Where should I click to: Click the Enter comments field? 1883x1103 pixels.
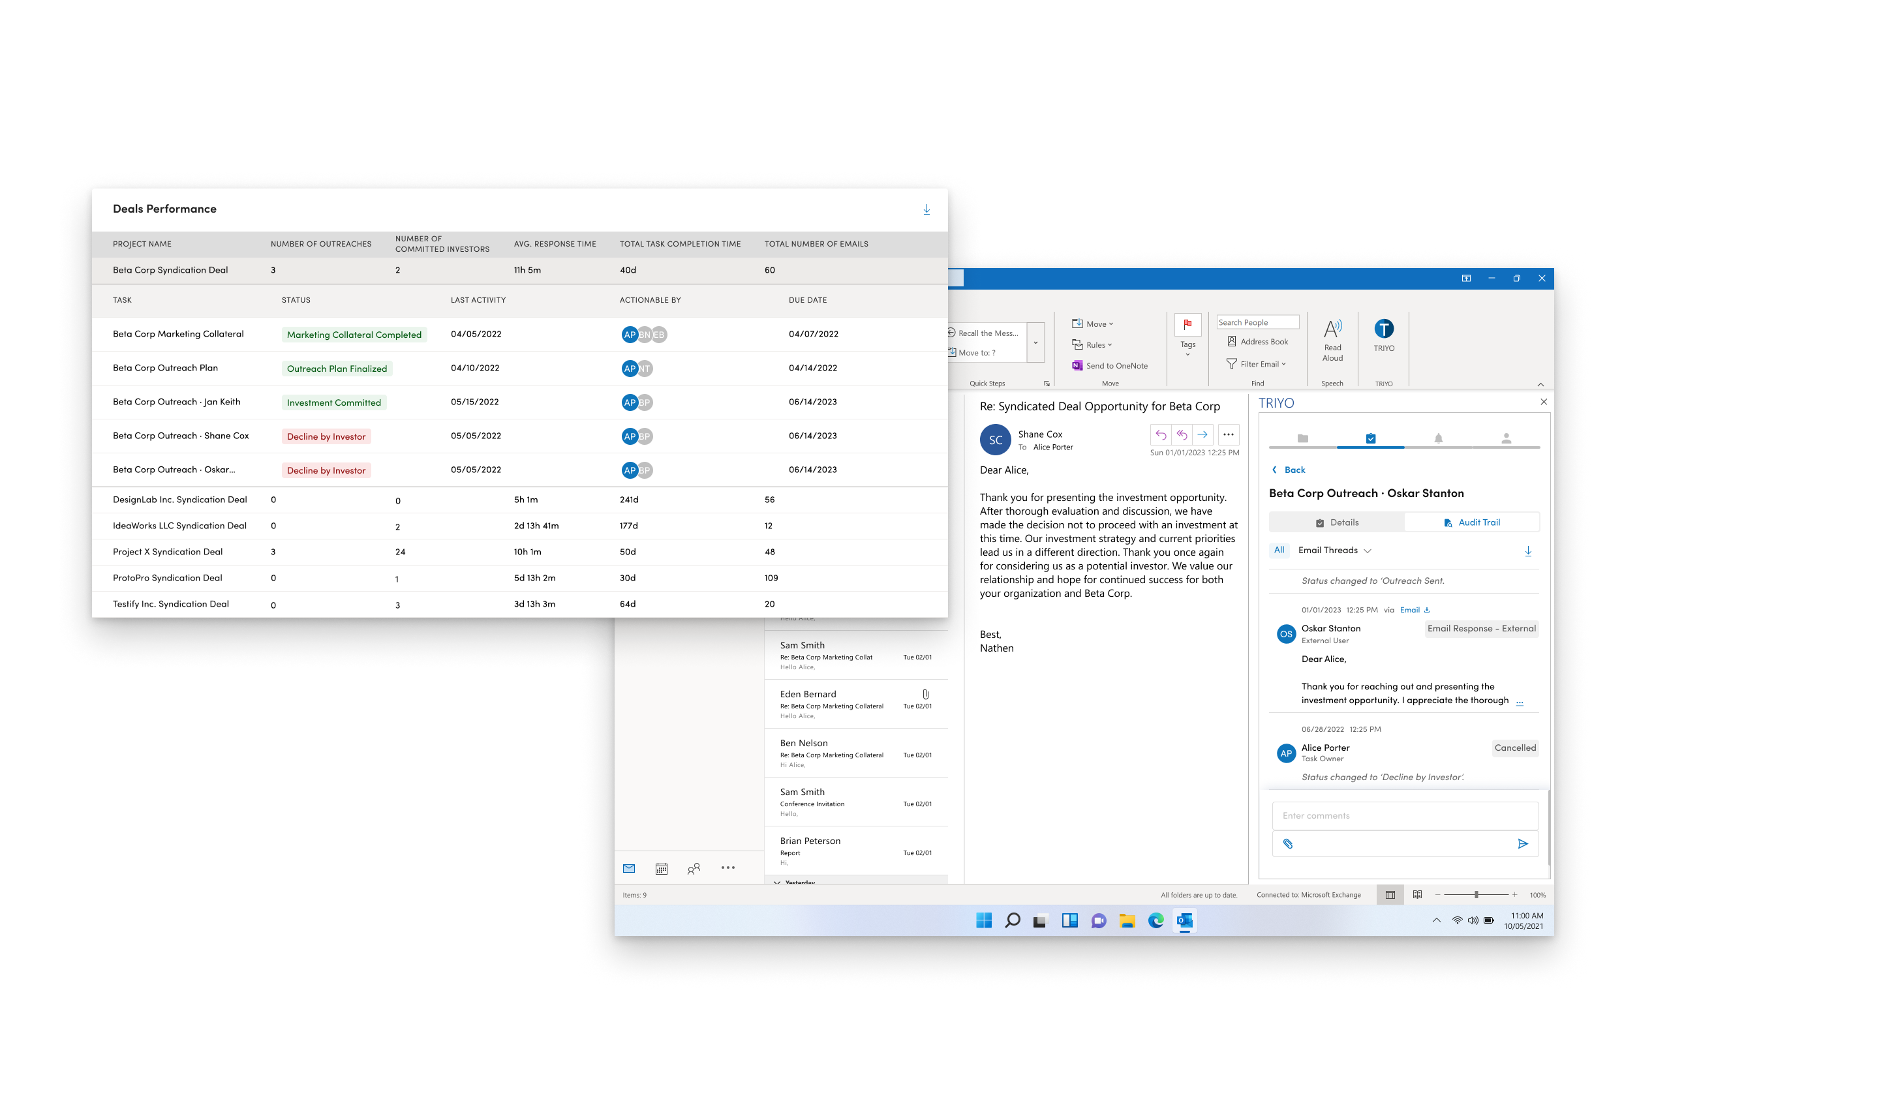pyautogui.click(x=1405, y=816)
